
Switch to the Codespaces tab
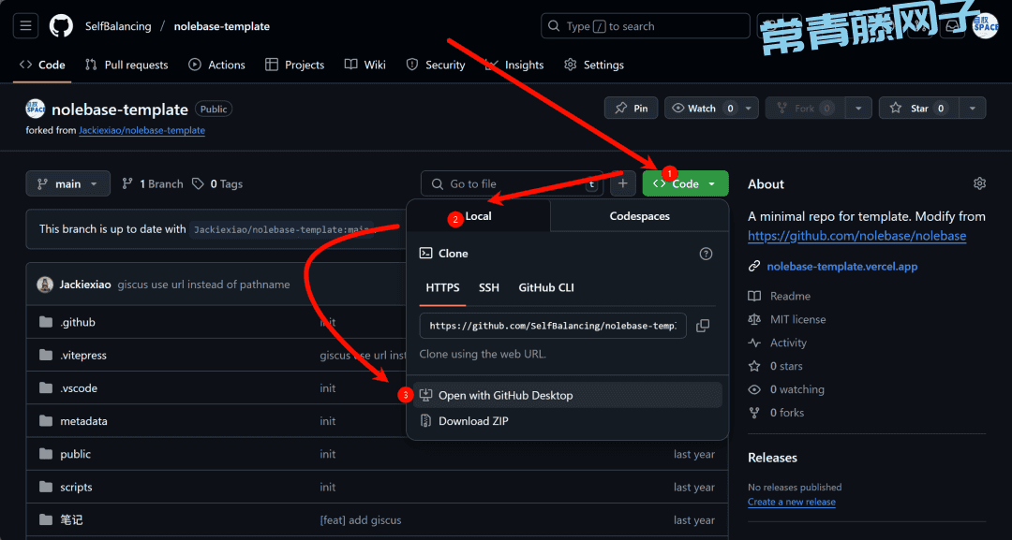coord(640,216)
